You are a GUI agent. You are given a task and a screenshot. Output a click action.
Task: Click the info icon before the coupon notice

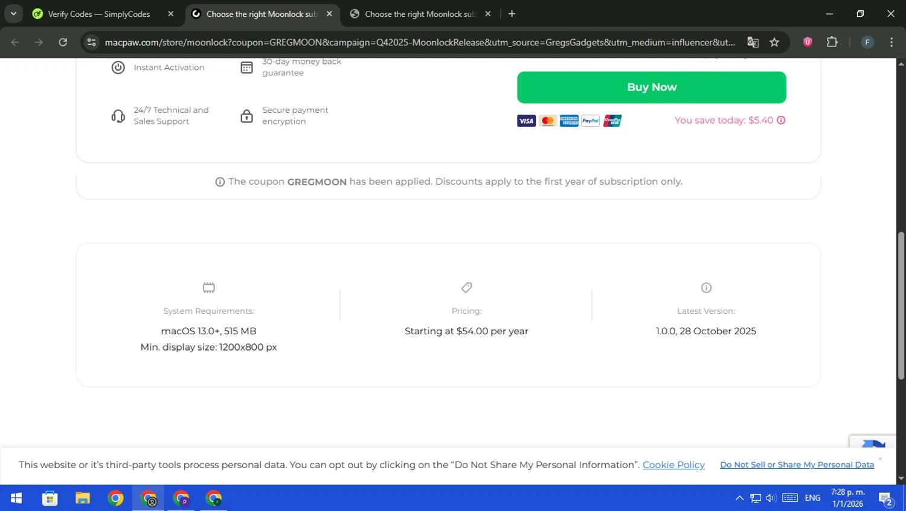[x=220, y=182]
